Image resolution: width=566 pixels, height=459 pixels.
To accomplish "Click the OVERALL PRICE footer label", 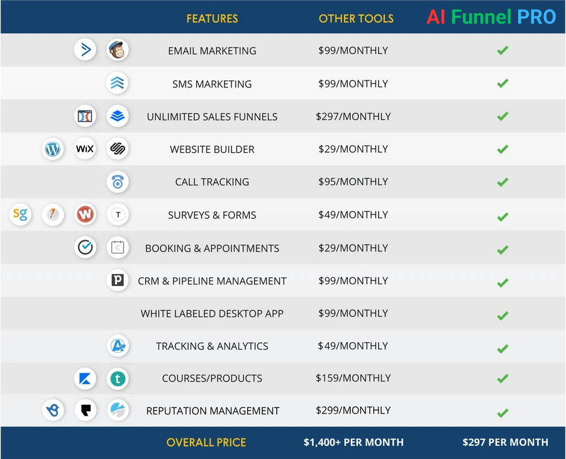I will [x=206, y=443].
